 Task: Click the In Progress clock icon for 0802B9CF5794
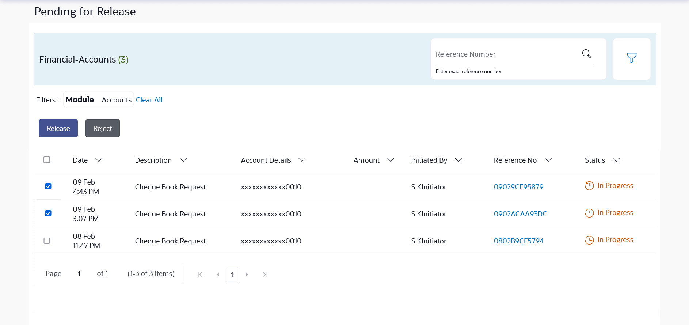tap(589, 240)
